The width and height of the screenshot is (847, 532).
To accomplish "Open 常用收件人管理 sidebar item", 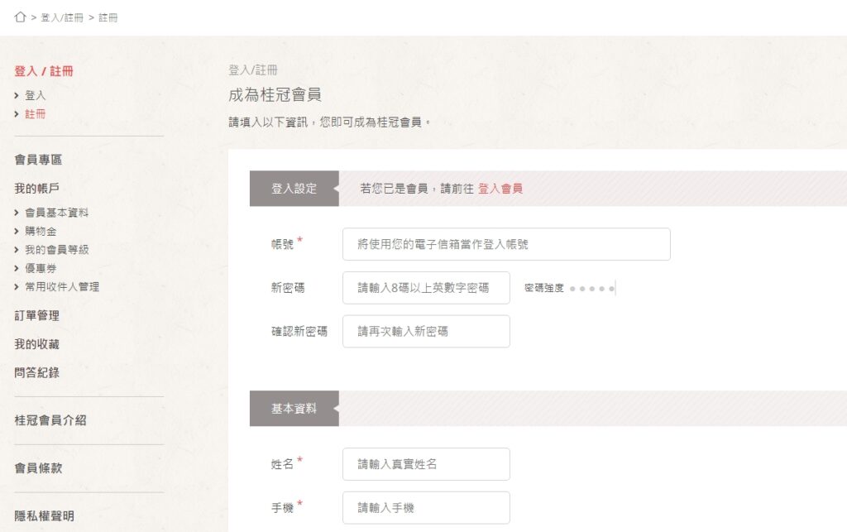I will tap(61, 287).
